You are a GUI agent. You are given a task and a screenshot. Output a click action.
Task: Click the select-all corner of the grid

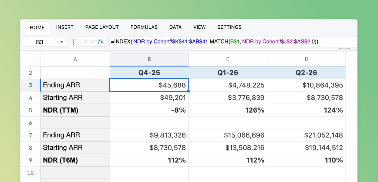[x=31, y=59]
